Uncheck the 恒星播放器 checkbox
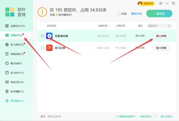 coord(42,36)
